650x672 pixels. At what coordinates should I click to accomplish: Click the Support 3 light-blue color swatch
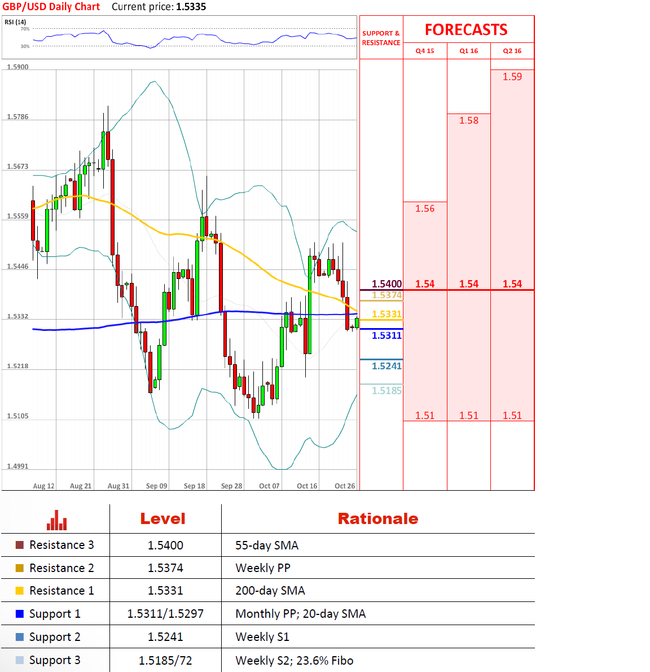click(x=19, y=660)
